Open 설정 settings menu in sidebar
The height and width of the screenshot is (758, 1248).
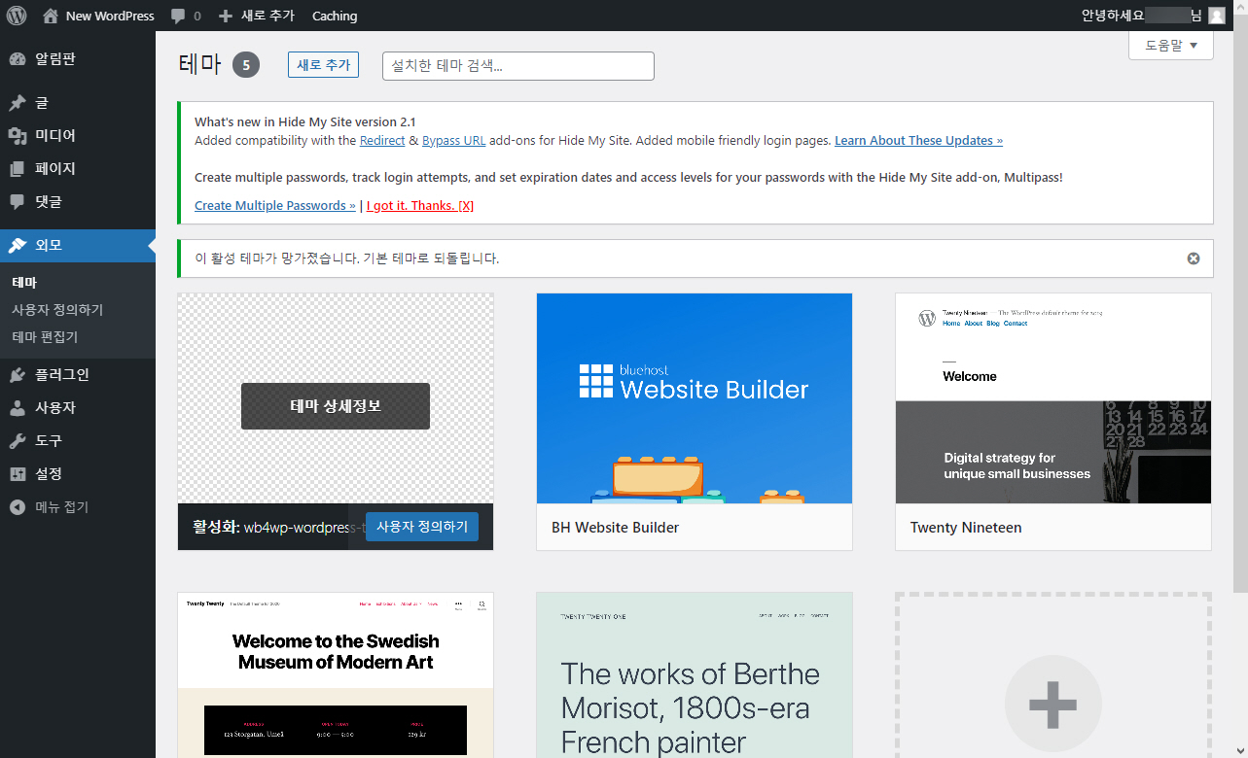point(78,473)
